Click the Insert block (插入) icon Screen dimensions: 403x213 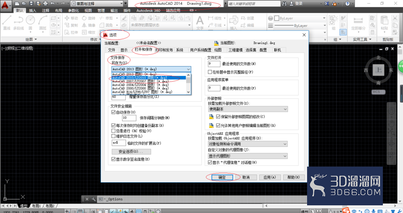click(x=233, y=22)
